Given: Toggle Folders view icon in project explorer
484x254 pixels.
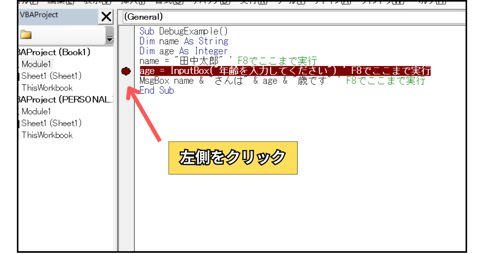Looking at the screenshot, I should click(x=26, y=35).
